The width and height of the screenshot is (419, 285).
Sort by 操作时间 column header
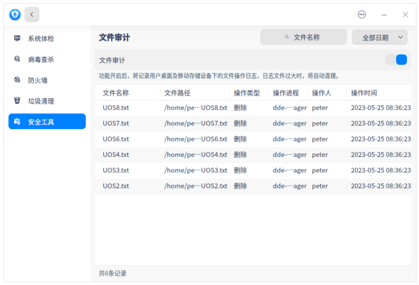tap(364, 93)
